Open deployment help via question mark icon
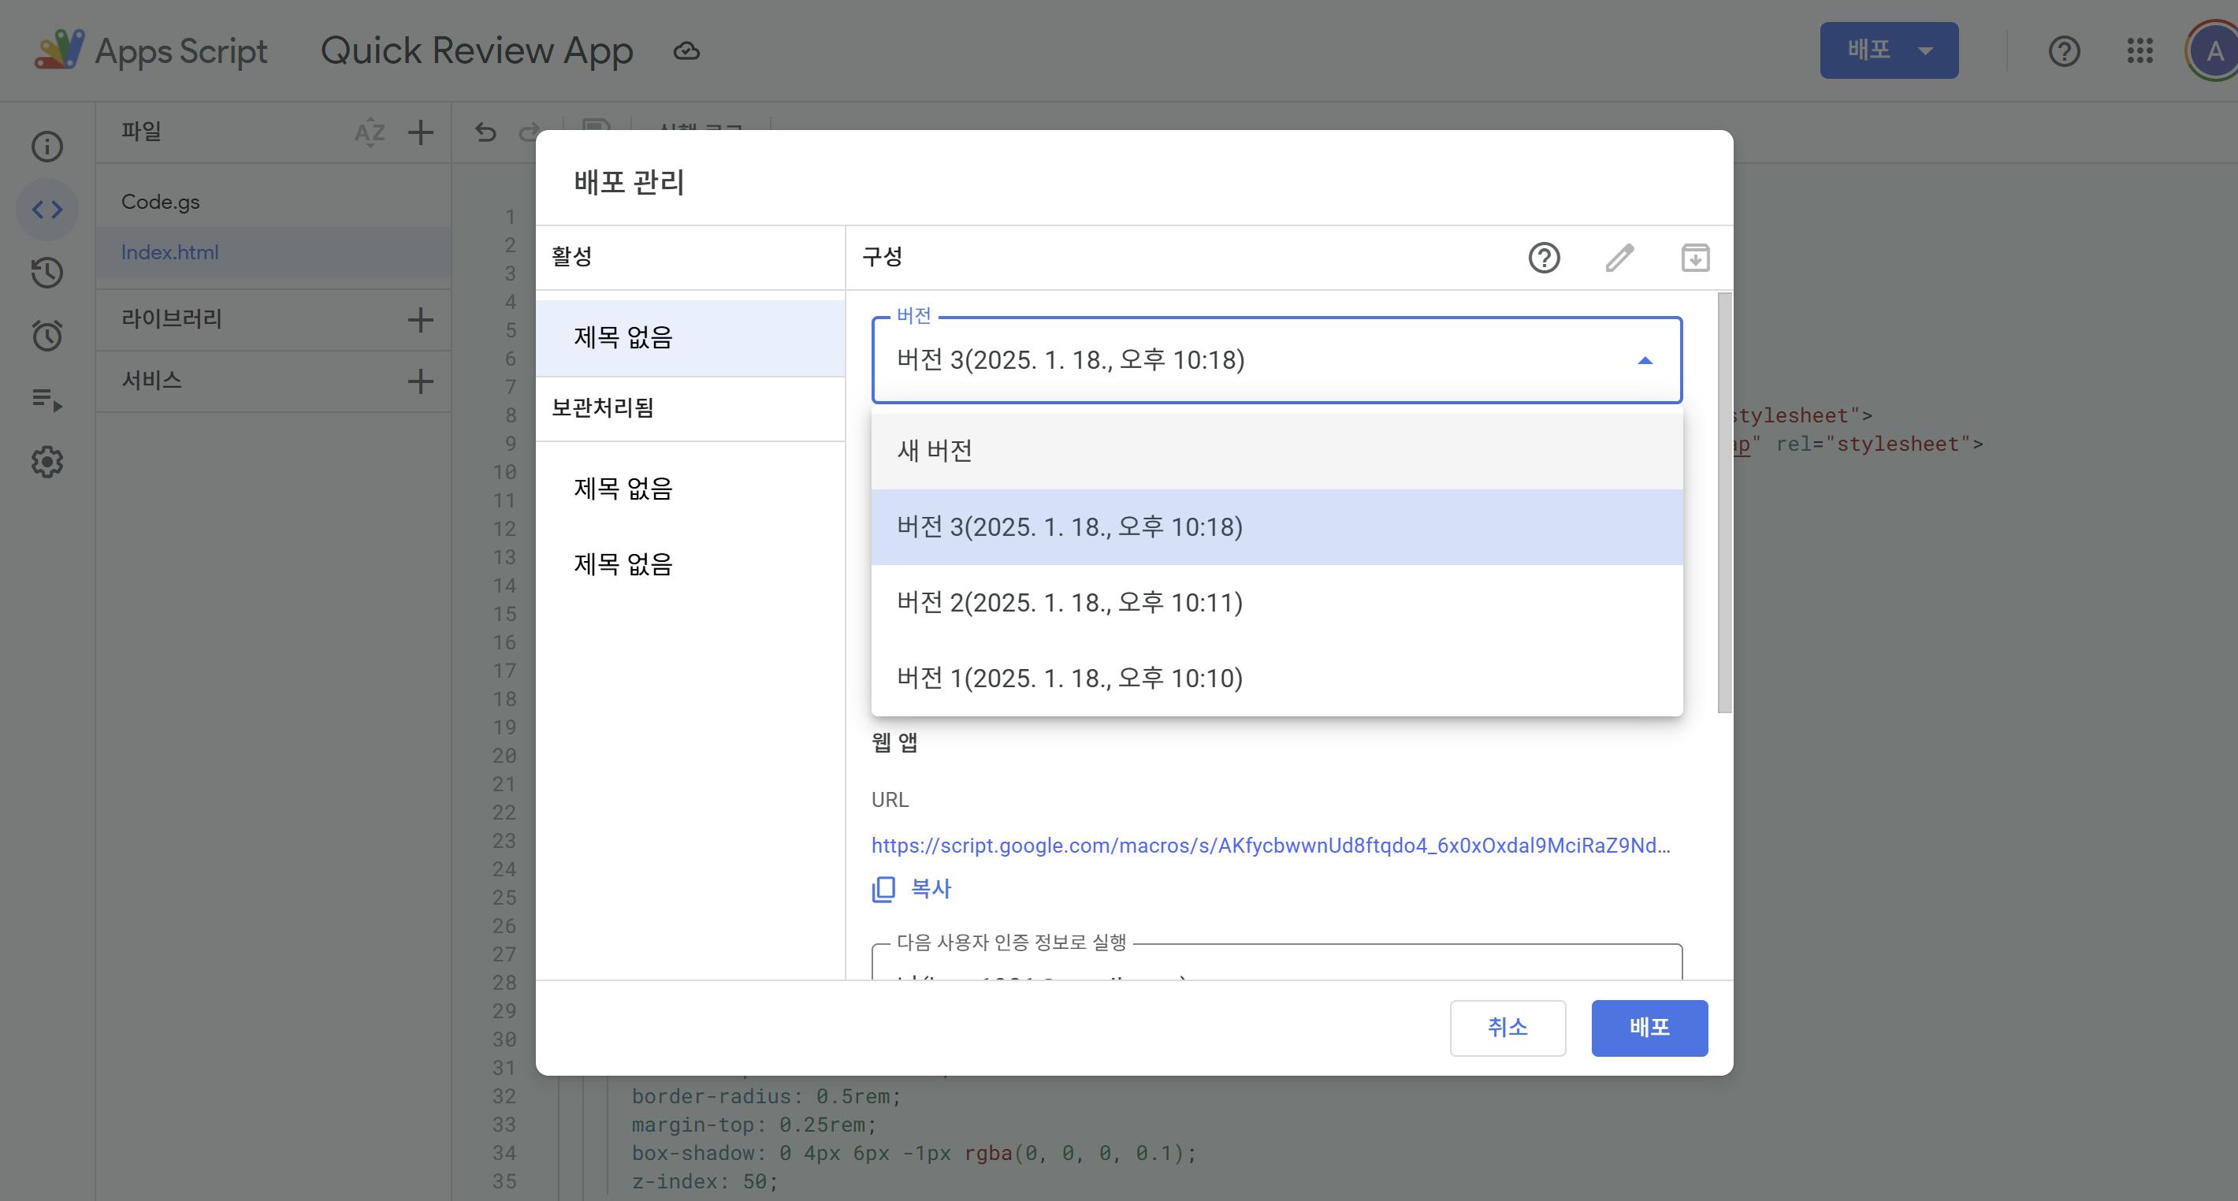The width and height of the screenshot is (2238, 1201). (1544, 257)
